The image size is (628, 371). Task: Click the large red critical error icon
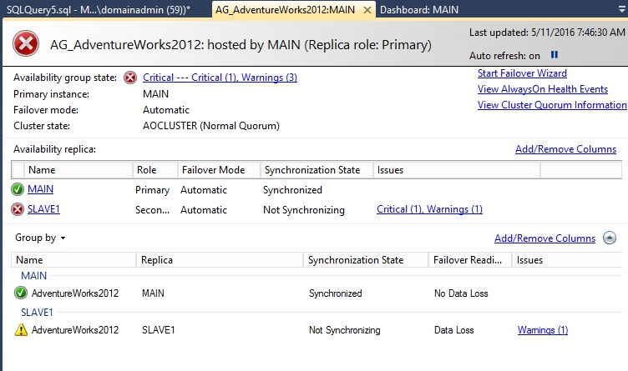click(26, 43)
